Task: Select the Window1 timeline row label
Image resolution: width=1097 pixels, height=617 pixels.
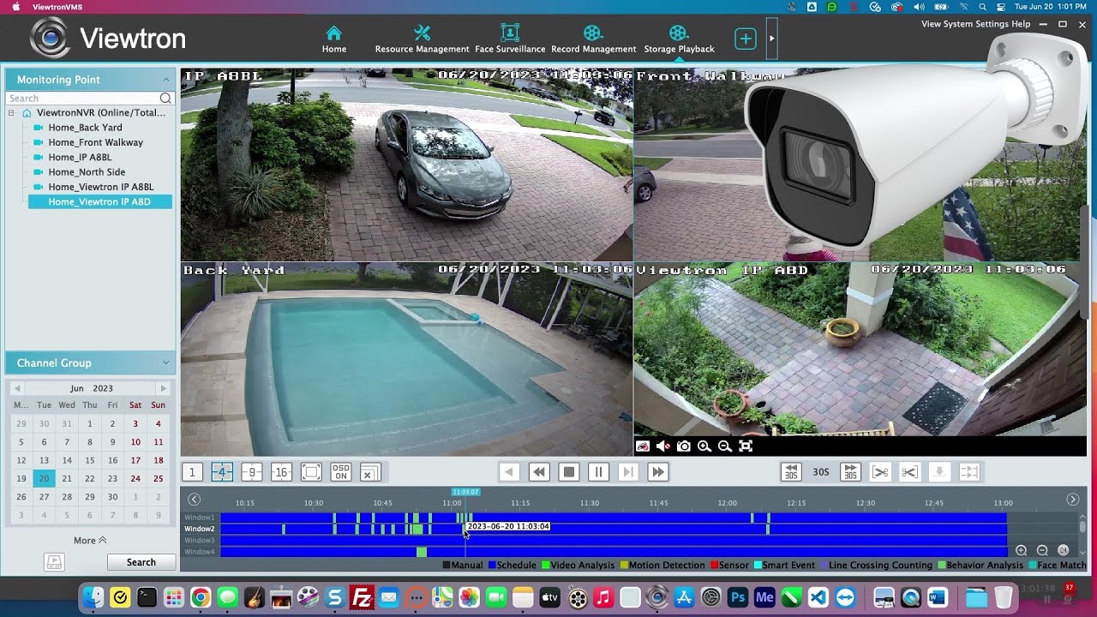Action: tap(200, 518)
